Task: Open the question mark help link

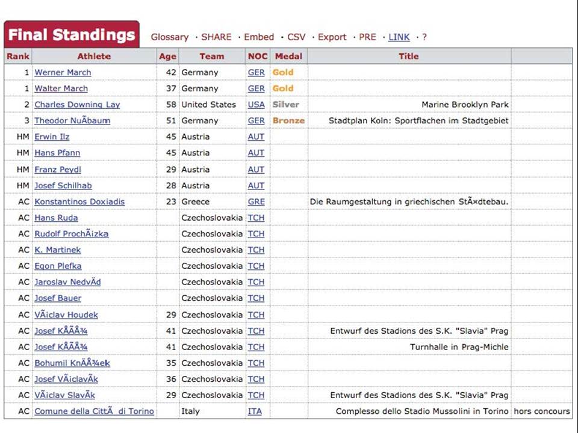Action: tap(424, 37)
